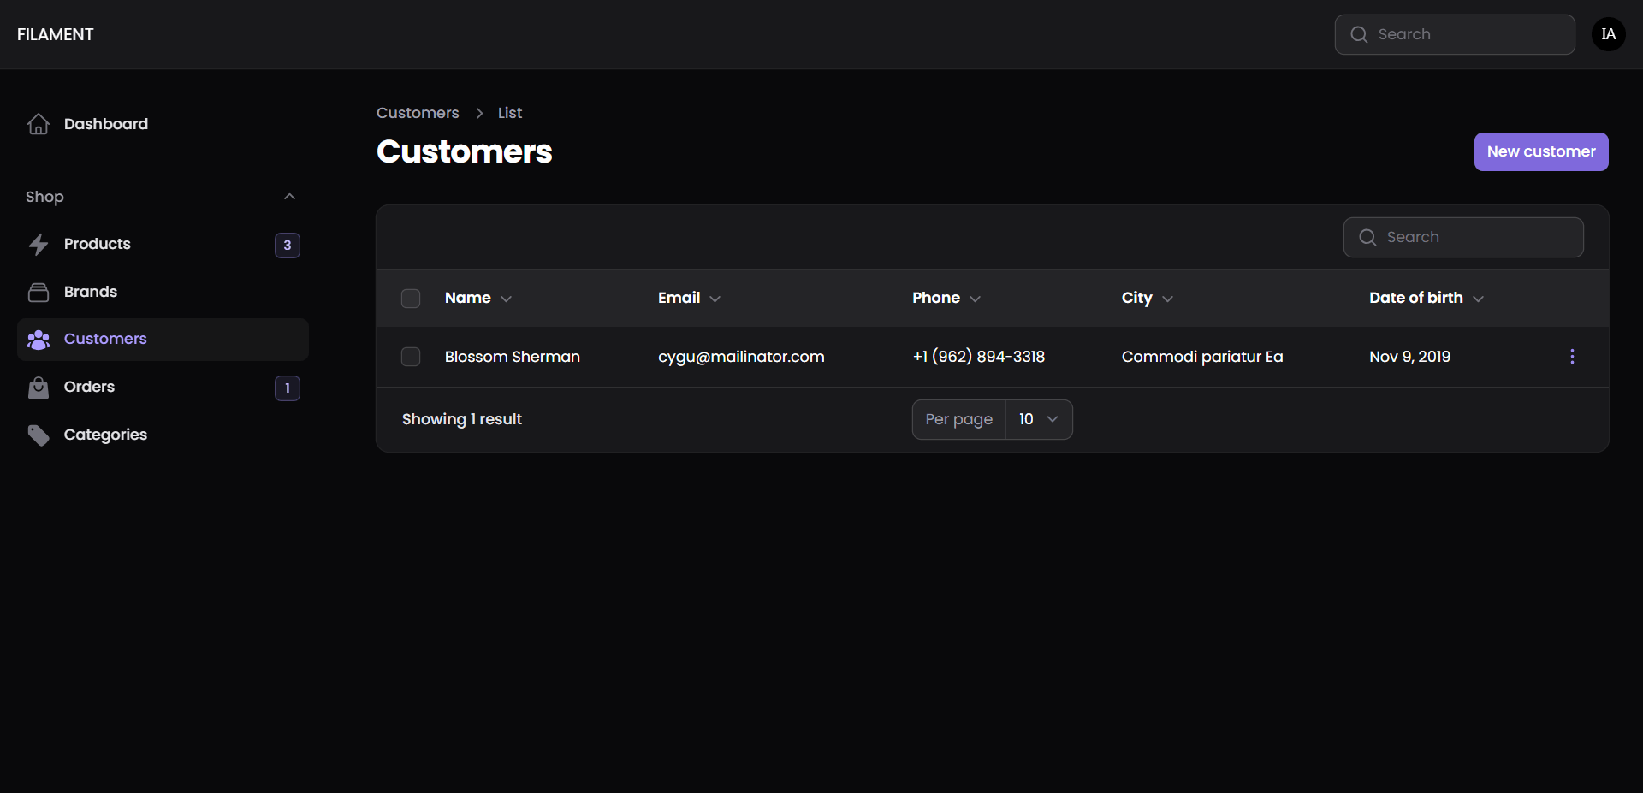Toggle the select-all checkbox in header

pos(411,299)
